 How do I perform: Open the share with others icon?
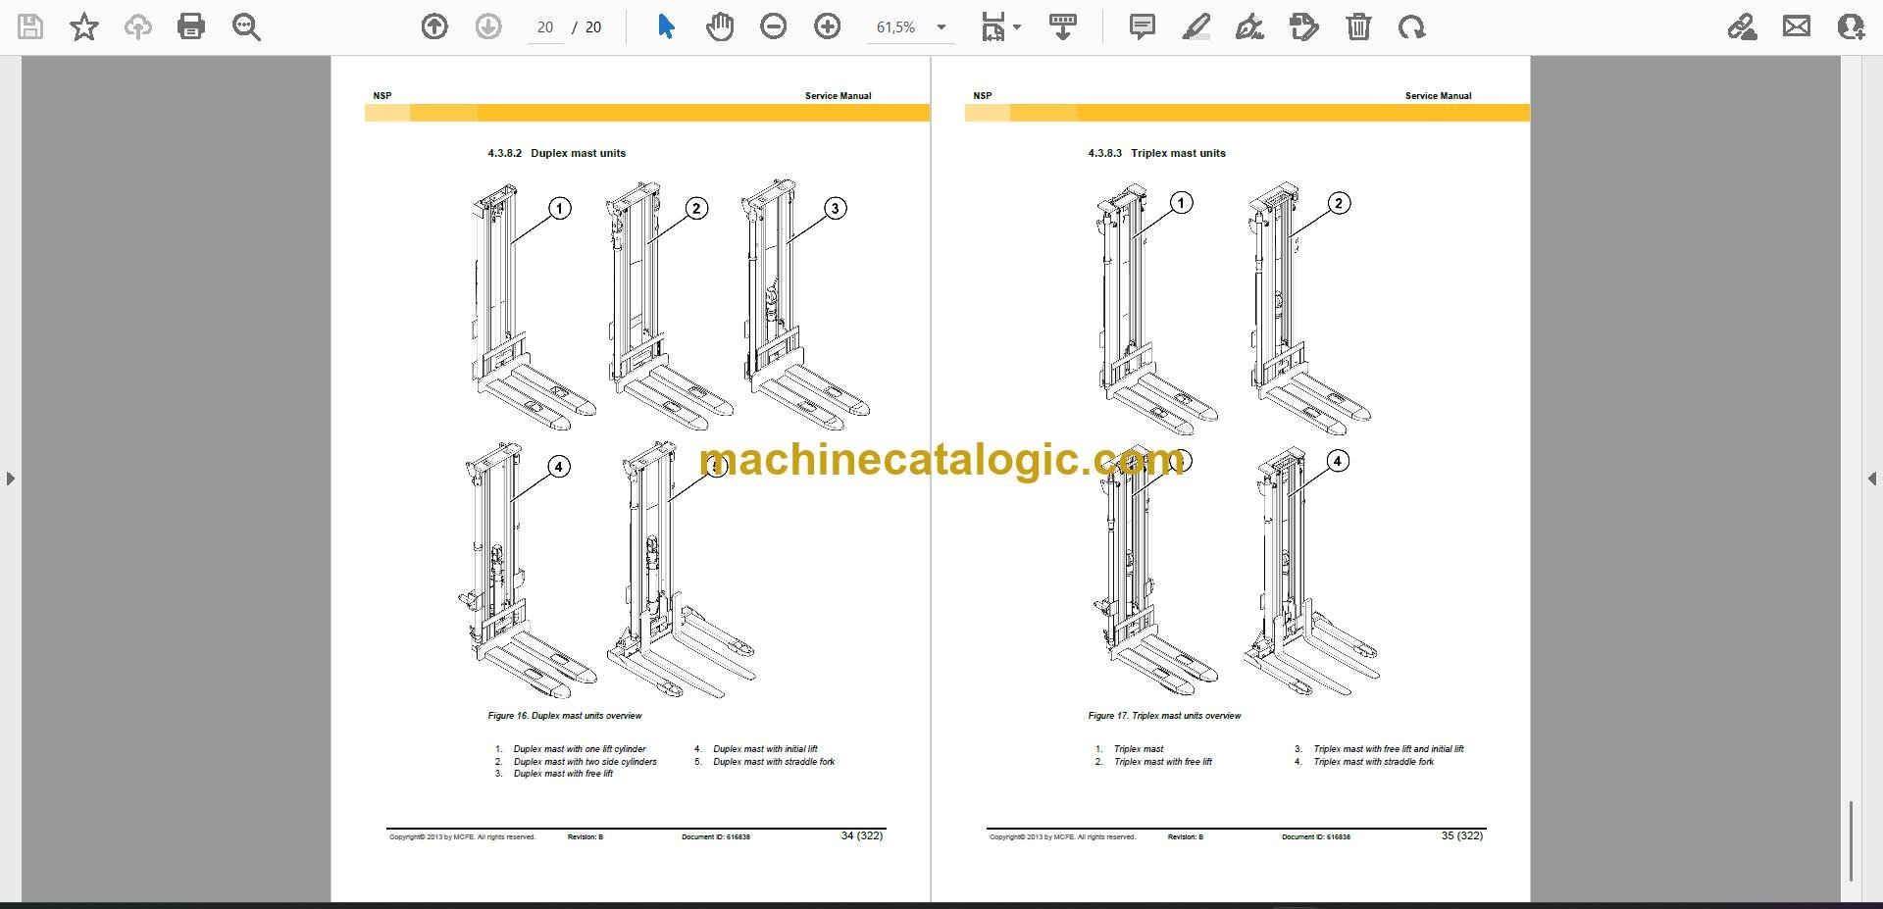(1850, 26)
